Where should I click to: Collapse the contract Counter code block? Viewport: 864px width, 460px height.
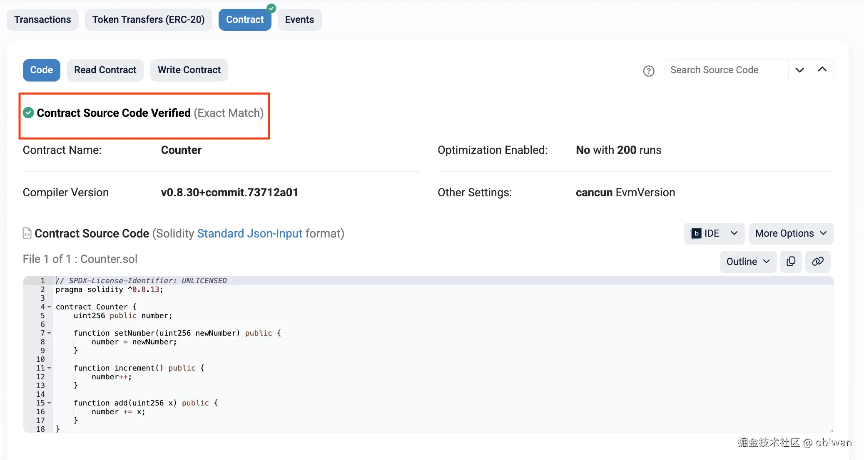pyautogui.click(x=49, y=307)
